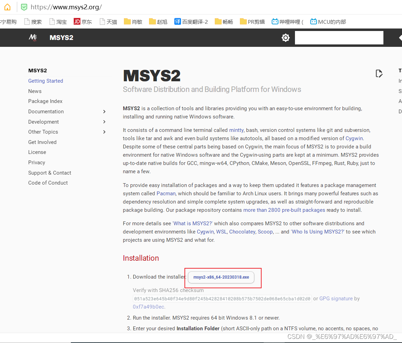Screen dimensions: 402x343
Task: Open the 京东 JD bookmark
Action: click(83, 22)
